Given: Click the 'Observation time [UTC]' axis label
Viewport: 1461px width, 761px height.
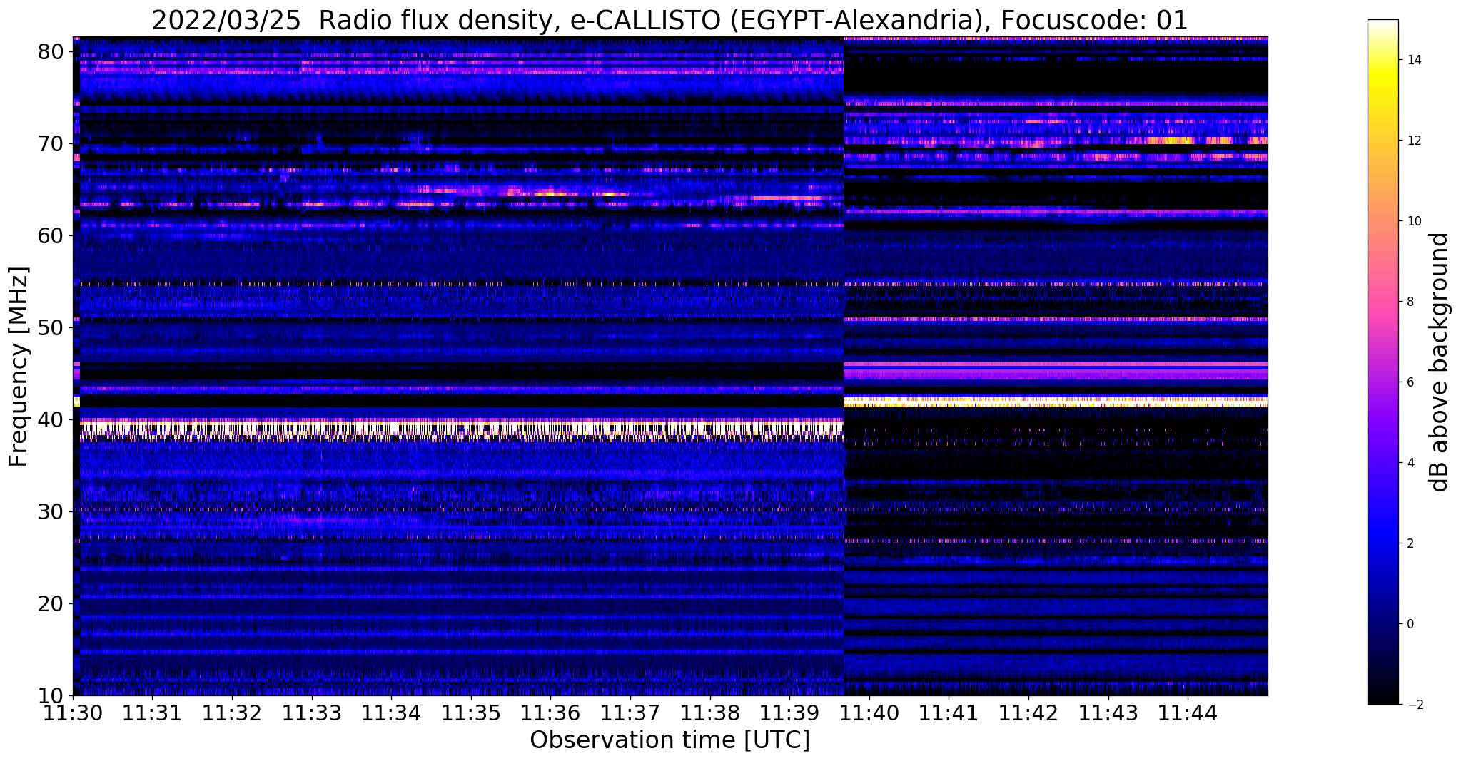Looking at the screenshot, I should (669, 740).
